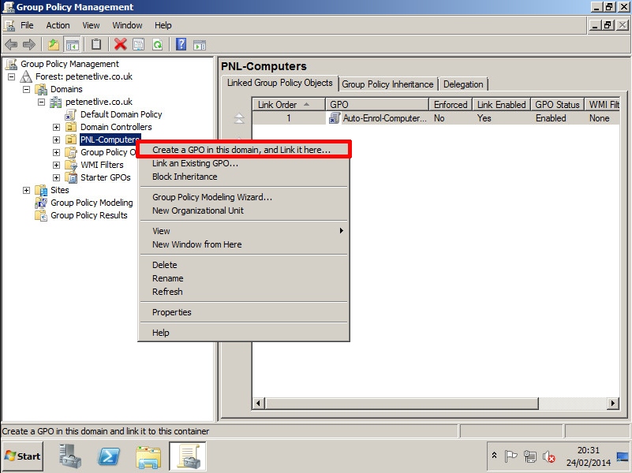Sort by the GPO Status column
Viewport: 632px width, 473px height.
(x=557, y=105)
